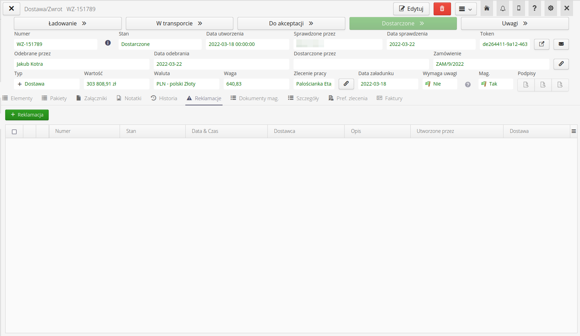
Task: Click the mobile device icon
Action: point(519,8)
